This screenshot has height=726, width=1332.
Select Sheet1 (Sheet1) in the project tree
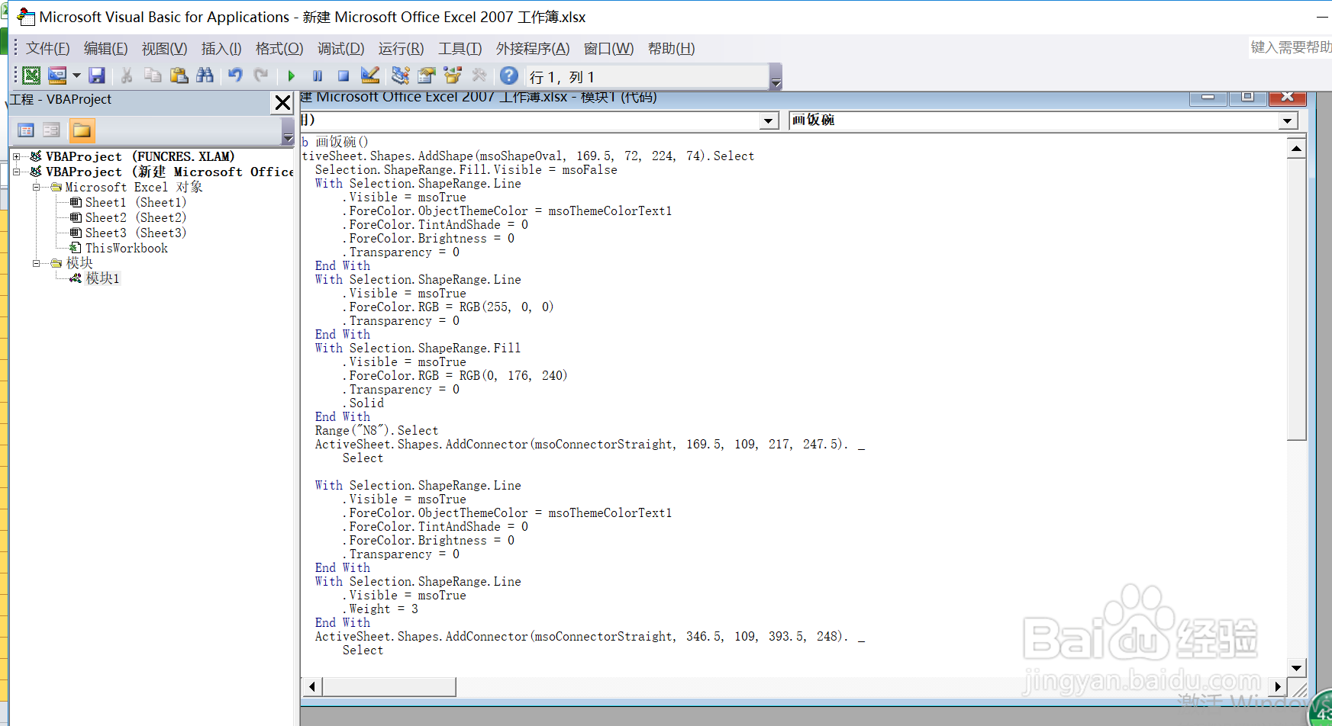pyautogui.click(x=135, y=202)
